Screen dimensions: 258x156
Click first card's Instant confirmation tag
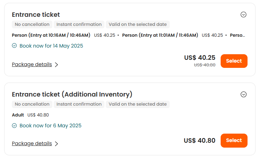pos(79,24)
